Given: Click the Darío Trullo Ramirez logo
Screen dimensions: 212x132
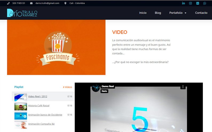Looking at the screenshot, I should pos(22,13).
